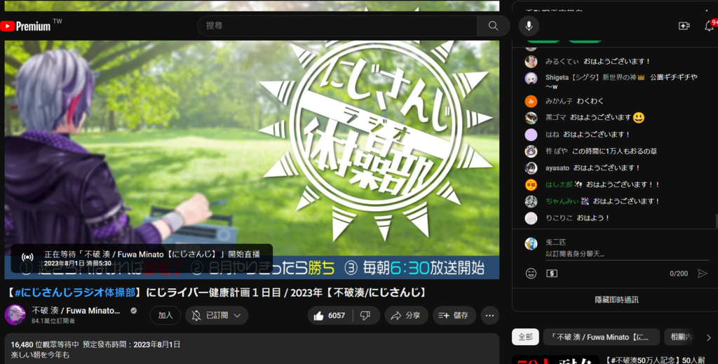Viewport: 718px width, 364px height.
Task: Share the video using 分享 button
Action: click(406, 316)
